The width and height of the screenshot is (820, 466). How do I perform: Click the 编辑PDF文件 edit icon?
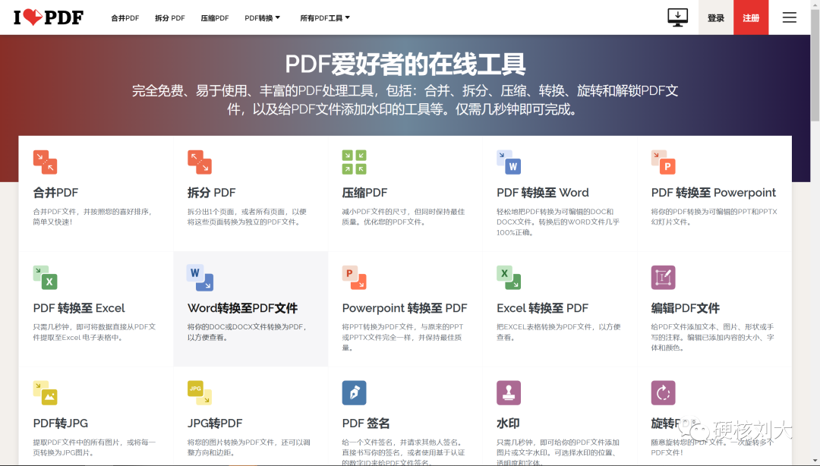pos(663,277)
